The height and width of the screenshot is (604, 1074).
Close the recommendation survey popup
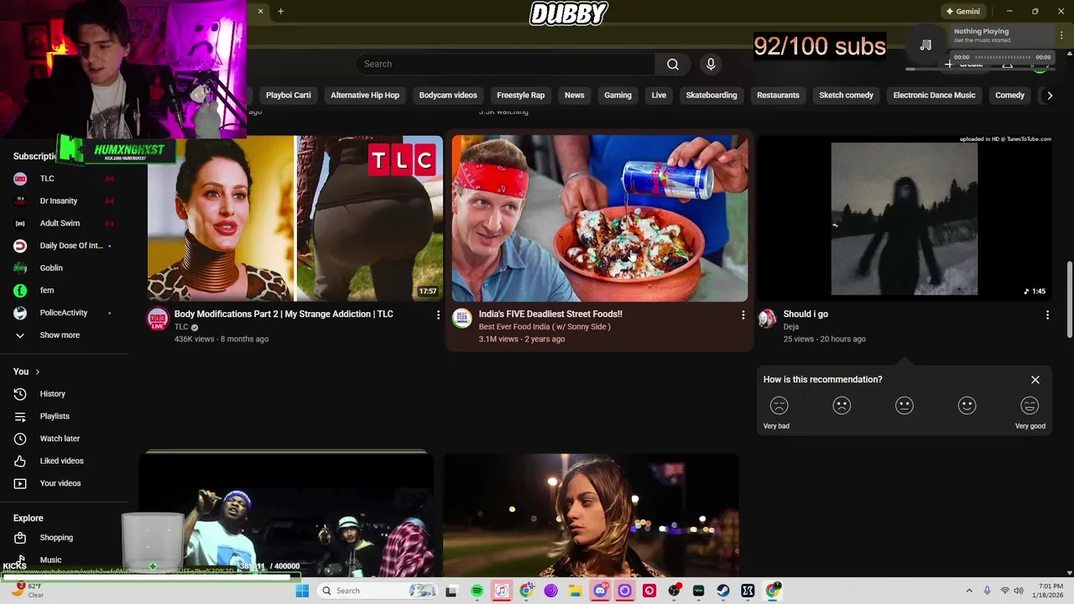[x=1035, y=380]
